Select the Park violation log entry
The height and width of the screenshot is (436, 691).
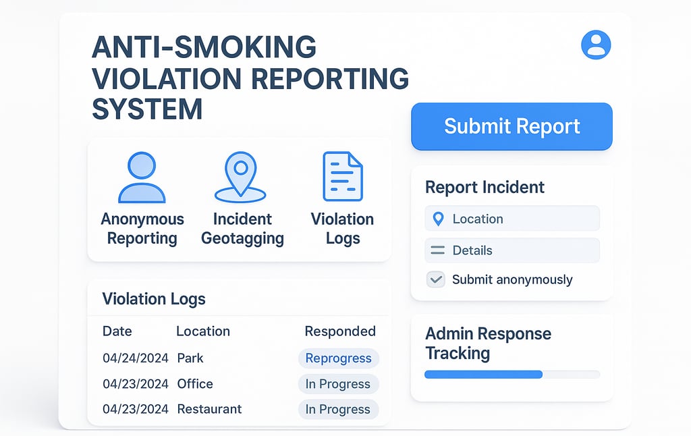189,358
